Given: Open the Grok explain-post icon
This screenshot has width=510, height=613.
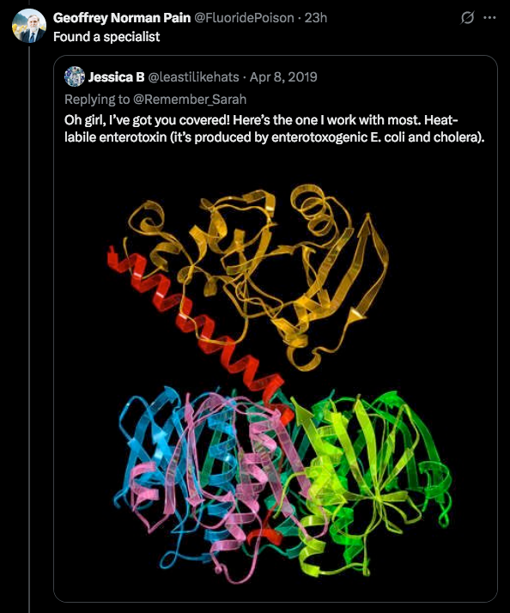Looking at the screenshot, I should click(467, 17).
